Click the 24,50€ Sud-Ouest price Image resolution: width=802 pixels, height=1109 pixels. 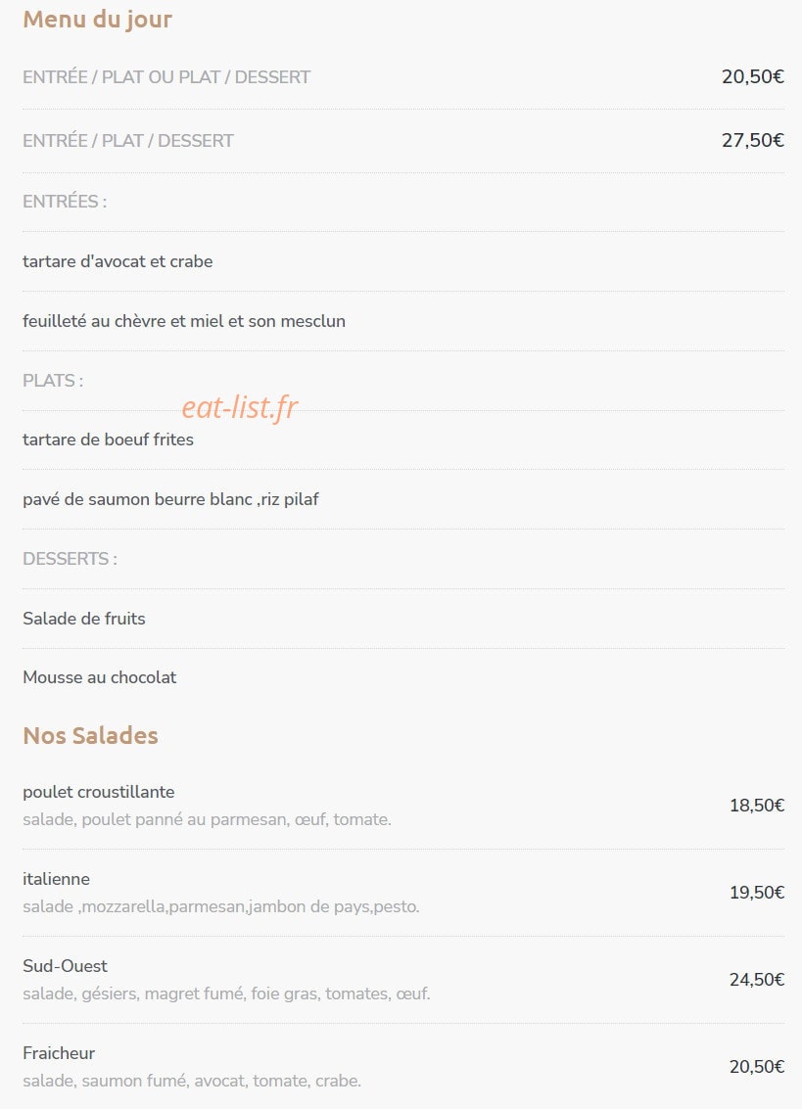[x=757, y=980]
